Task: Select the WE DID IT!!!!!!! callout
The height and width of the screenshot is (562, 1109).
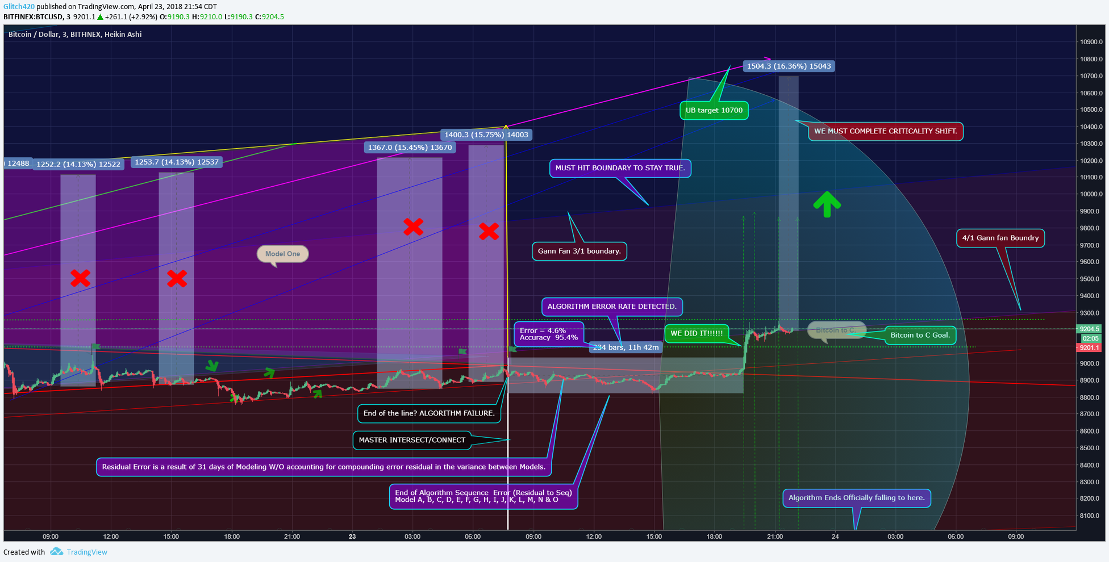Action: (x=697, y=333)
